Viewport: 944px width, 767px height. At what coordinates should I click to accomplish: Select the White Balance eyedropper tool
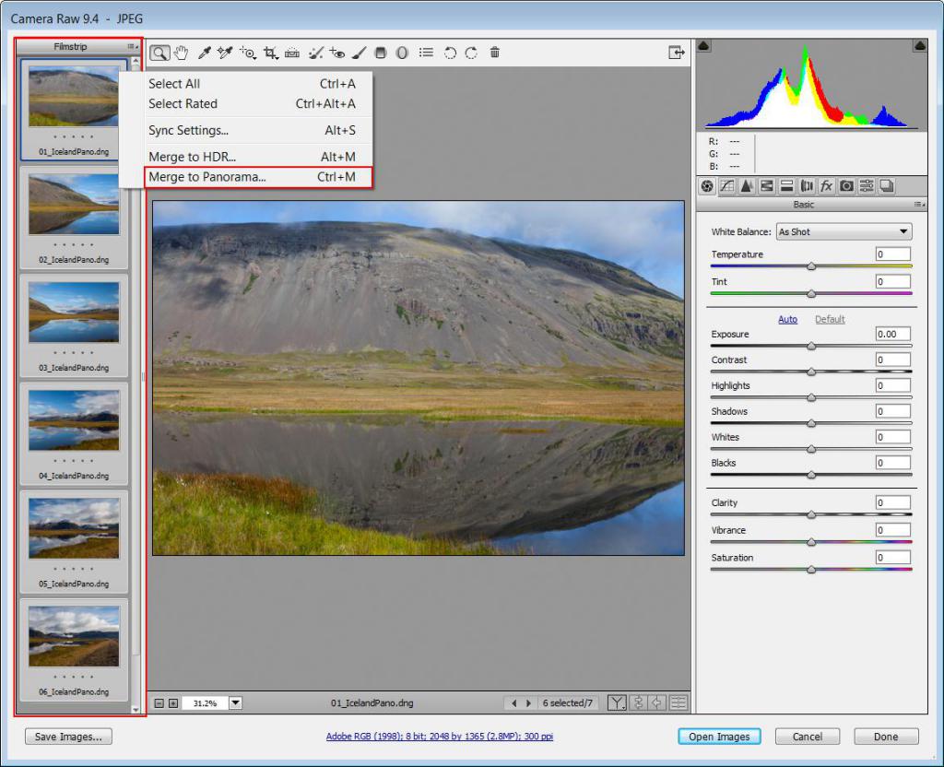(x=204, y=53)
